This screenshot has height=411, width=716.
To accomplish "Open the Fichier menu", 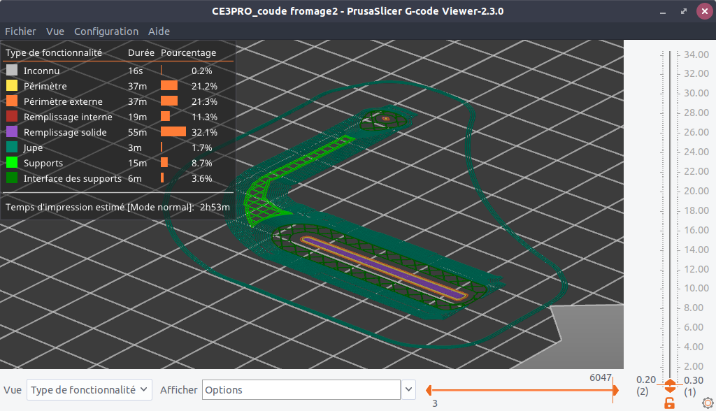I will [x=20, y=31].
